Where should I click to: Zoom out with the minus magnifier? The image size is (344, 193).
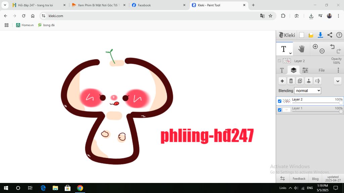tap(322, 51)
